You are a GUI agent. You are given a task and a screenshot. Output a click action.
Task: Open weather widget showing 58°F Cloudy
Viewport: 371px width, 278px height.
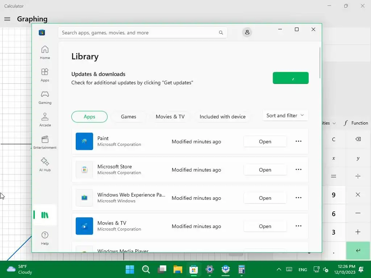click(20, 269)
